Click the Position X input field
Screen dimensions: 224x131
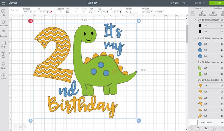click(148, 12)
